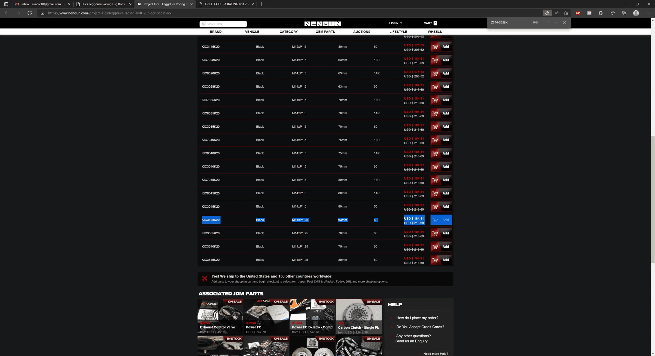Image resolution: width=655 pixels, height=356 pixels.
Task: Open the OEM PARTS menu
Action: click(325, 32)
